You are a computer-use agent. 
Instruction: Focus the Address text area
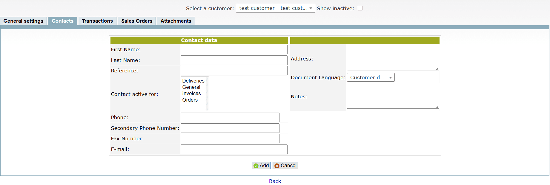(x=393, y=58)
